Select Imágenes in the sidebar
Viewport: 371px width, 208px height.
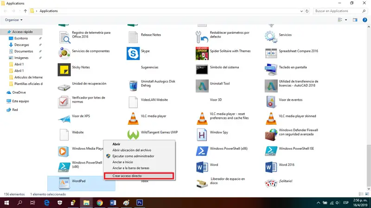tap(21, 58)
